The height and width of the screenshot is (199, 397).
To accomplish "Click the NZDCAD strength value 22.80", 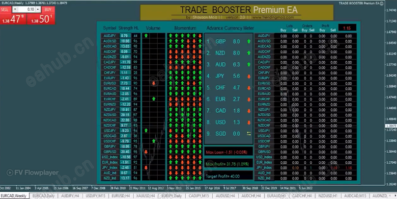I will 125,120.
